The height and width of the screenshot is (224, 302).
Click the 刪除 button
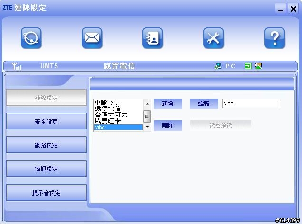[x=168, y=125]
